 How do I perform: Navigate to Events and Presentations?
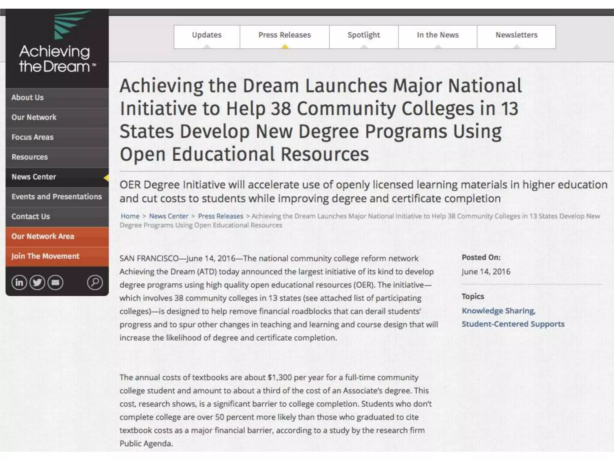click(57, 197)
